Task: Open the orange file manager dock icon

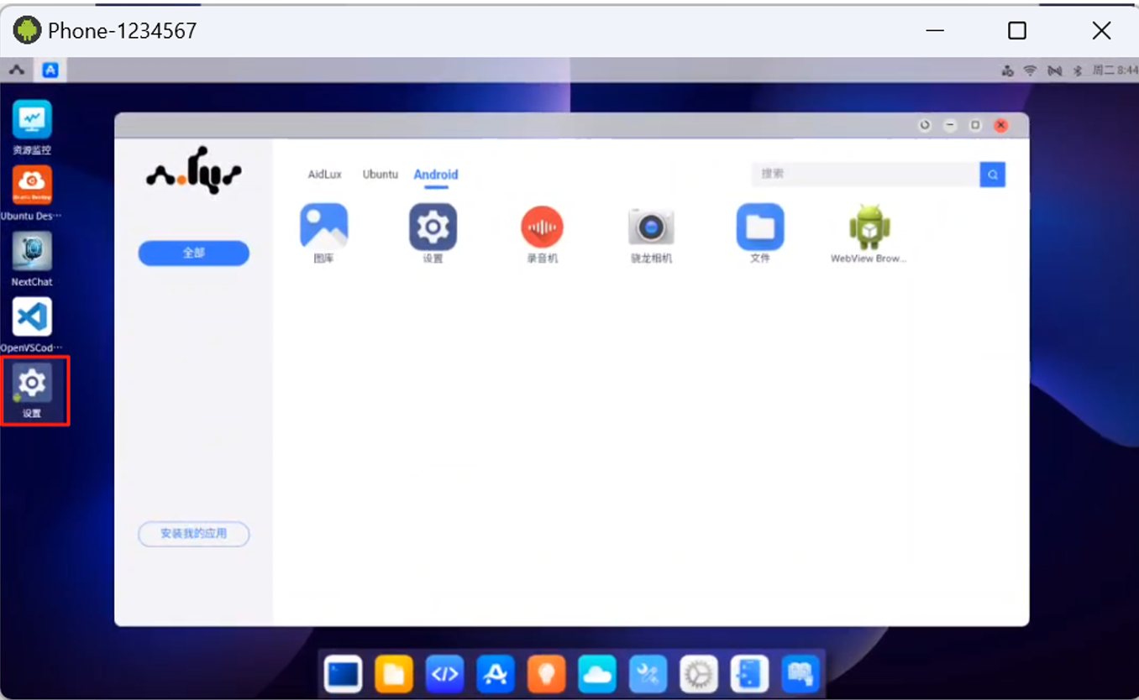Action: coord(394,674)
